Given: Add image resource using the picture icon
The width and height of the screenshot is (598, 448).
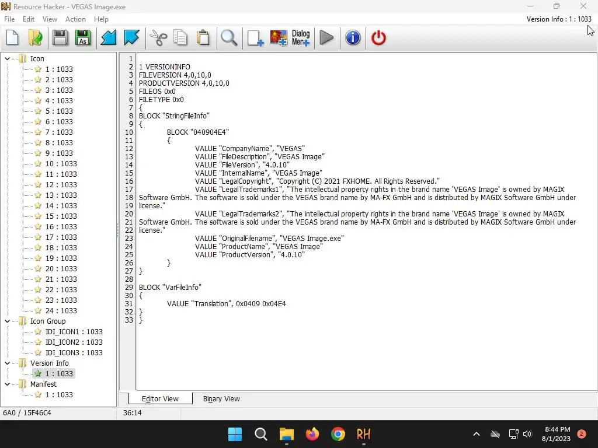Looking at the screenshot, I should (279, 38).
